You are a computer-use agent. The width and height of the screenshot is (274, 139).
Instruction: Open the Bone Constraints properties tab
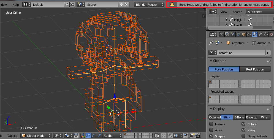[266, 34]
